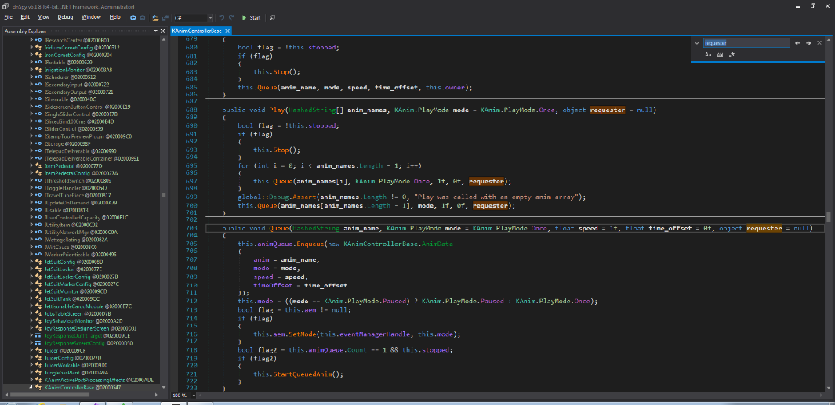Toggle Match Case in find box
The height and width of the screenshot is (405, 835).
708,55
